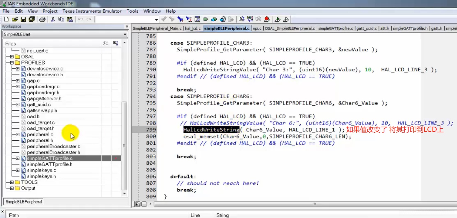Switch to the hal_lcd.c editor tab

[x=193, y=28]
